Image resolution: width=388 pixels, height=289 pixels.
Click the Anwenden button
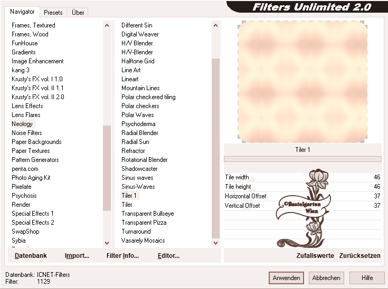click(286, 278)
